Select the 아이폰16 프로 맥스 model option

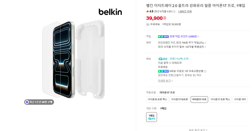pyautogui.click(x=157, y=99)
